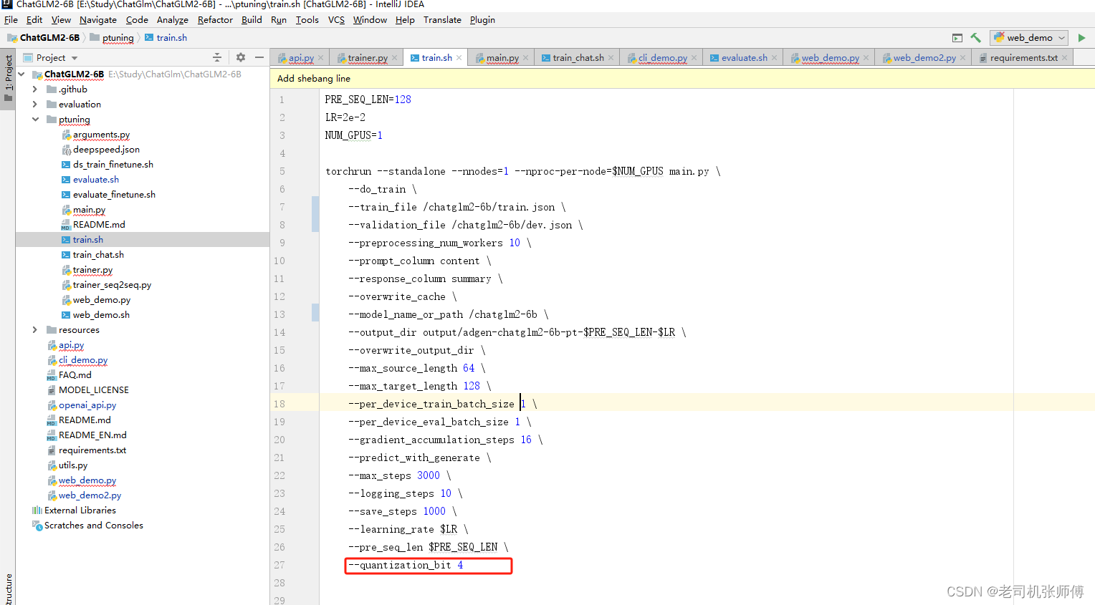Switch to the evaluate.sh editor tab
1095x605 pixels.
[x=744, y=58]
